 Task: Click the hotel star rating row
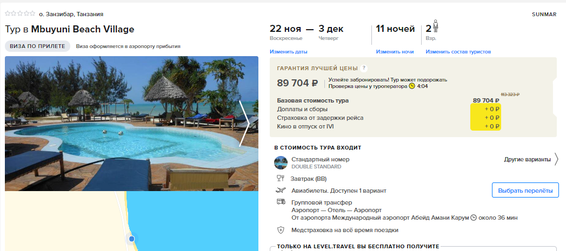coord(20,13)
